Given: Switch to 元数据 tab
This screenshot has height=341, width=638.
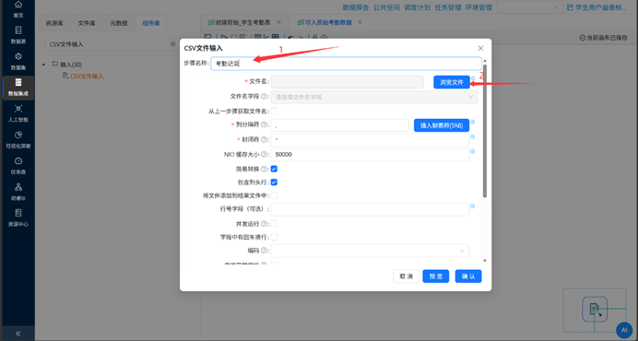Looking at the screenshot, I should pyautogui.click(x=118, y=23).
